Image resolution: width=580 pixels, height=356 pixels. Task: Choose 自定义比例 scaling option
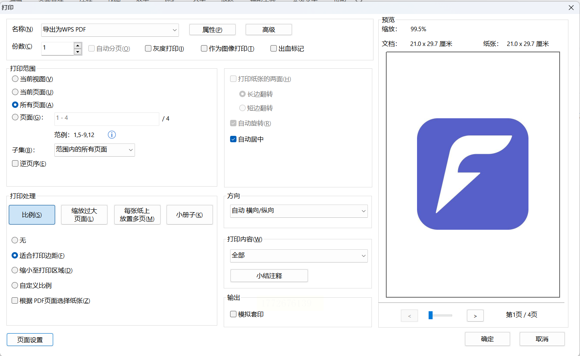click(15, 285)
